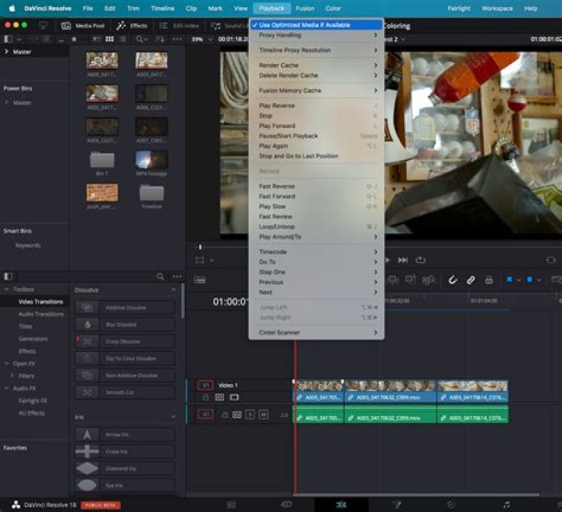
Task: Click the search icon in Effects panel
Action: pyautogui.click(x=160, y=276)
